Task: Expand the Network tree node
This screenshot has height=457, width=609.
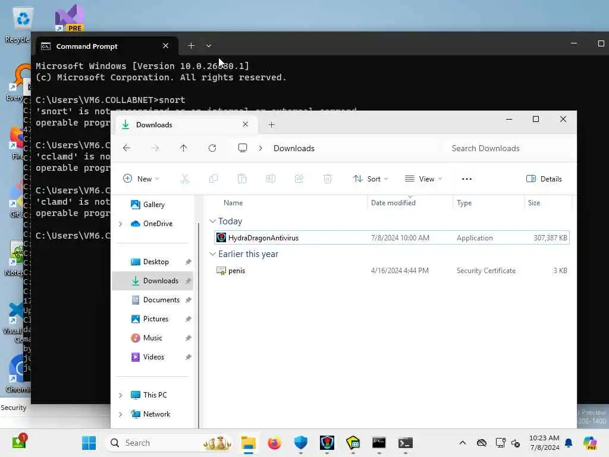Action: 120,414
